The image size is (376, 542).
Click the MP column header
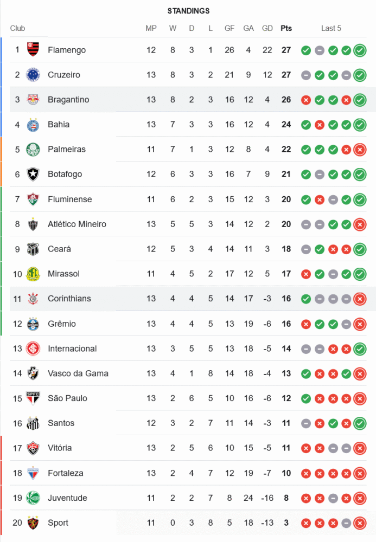click(x=151, y=28)
